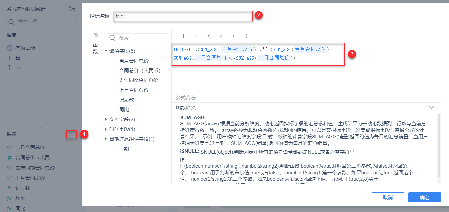
Task: Expand the 文本字段(2) group
Action: (x=106, y=120)
